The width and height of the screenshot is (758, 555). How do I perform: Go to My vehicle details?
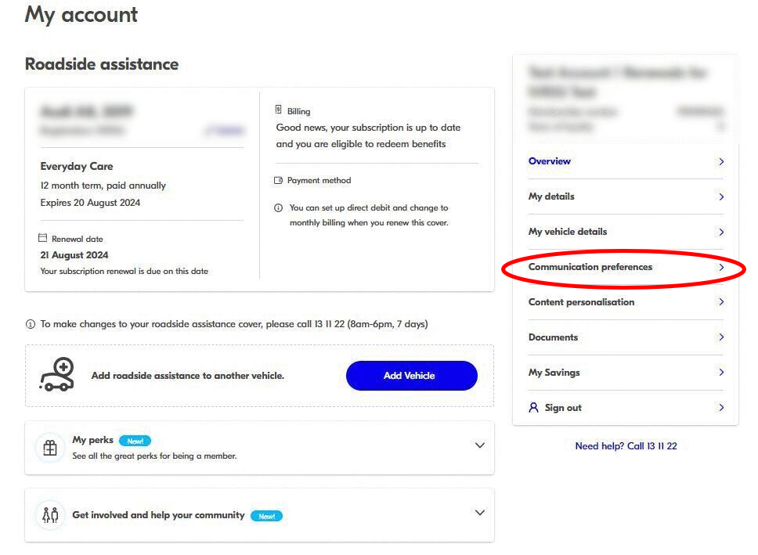click(x=568, y=232)
